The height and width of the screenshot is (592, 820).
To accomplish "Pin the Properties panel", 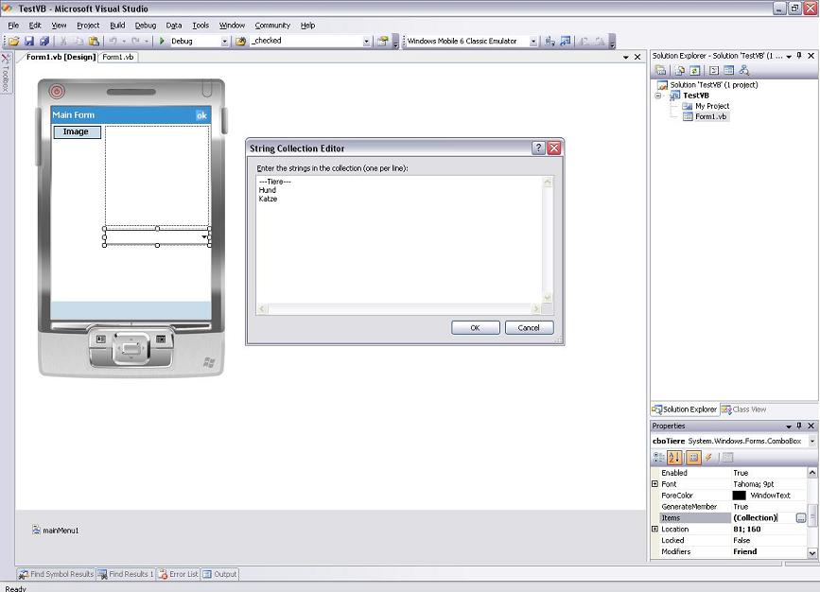I will click(x=799, y=426).
